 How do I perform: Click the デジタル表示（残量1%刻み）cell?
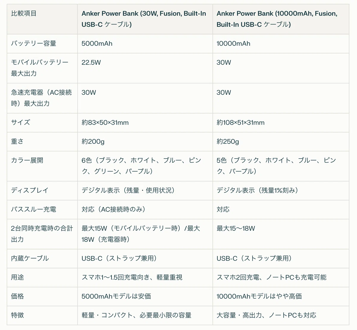(281, 191)
